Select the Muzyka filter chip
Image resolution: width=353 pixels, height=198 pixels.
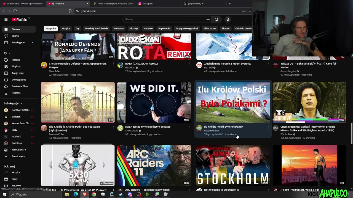point(66,29)
